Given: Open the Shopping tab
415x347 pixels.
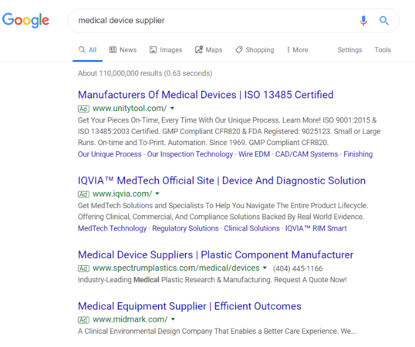Looking at the screenshot, I should pos(255,50).
